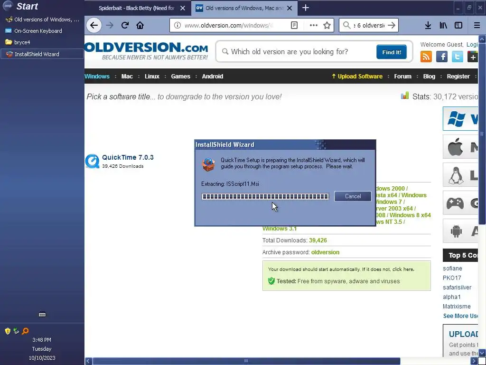Open user PKO17 in Top 5 list

point(452,278)
